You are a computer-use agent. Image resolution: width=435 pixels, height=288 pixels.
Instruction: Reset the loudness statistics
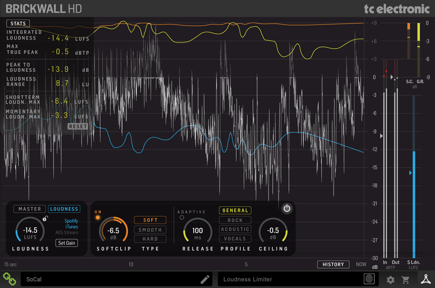(77, 126)
